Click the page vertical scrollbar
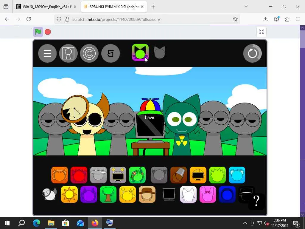 [303, 121]
